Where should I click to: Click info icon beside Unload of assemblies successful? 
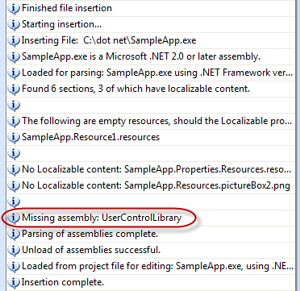pos(14,251)
